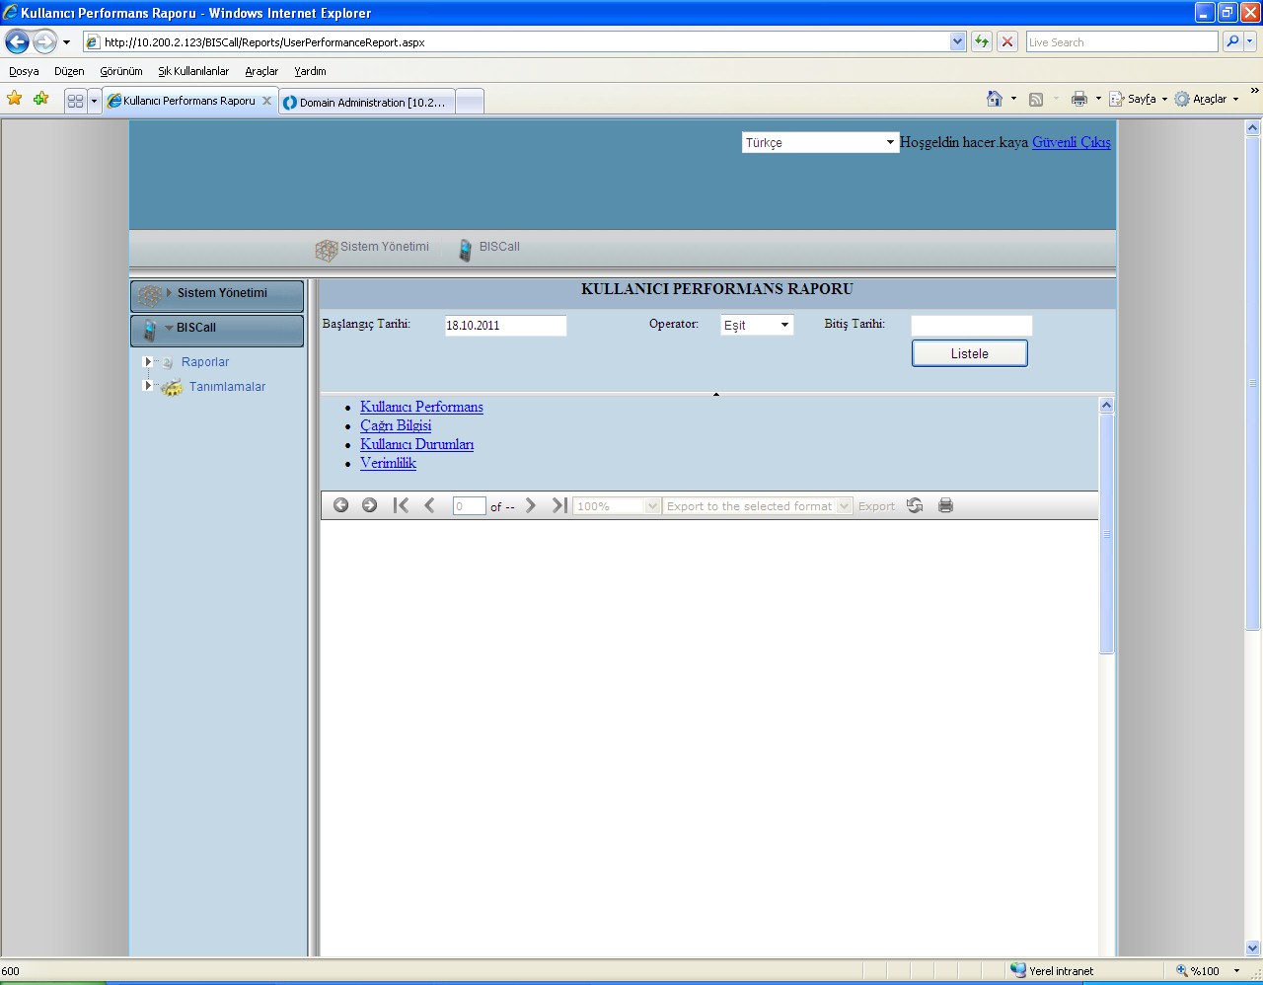Go forward in report history on the viewer toolbar
Screen dimensions: 1263x985
369,505
